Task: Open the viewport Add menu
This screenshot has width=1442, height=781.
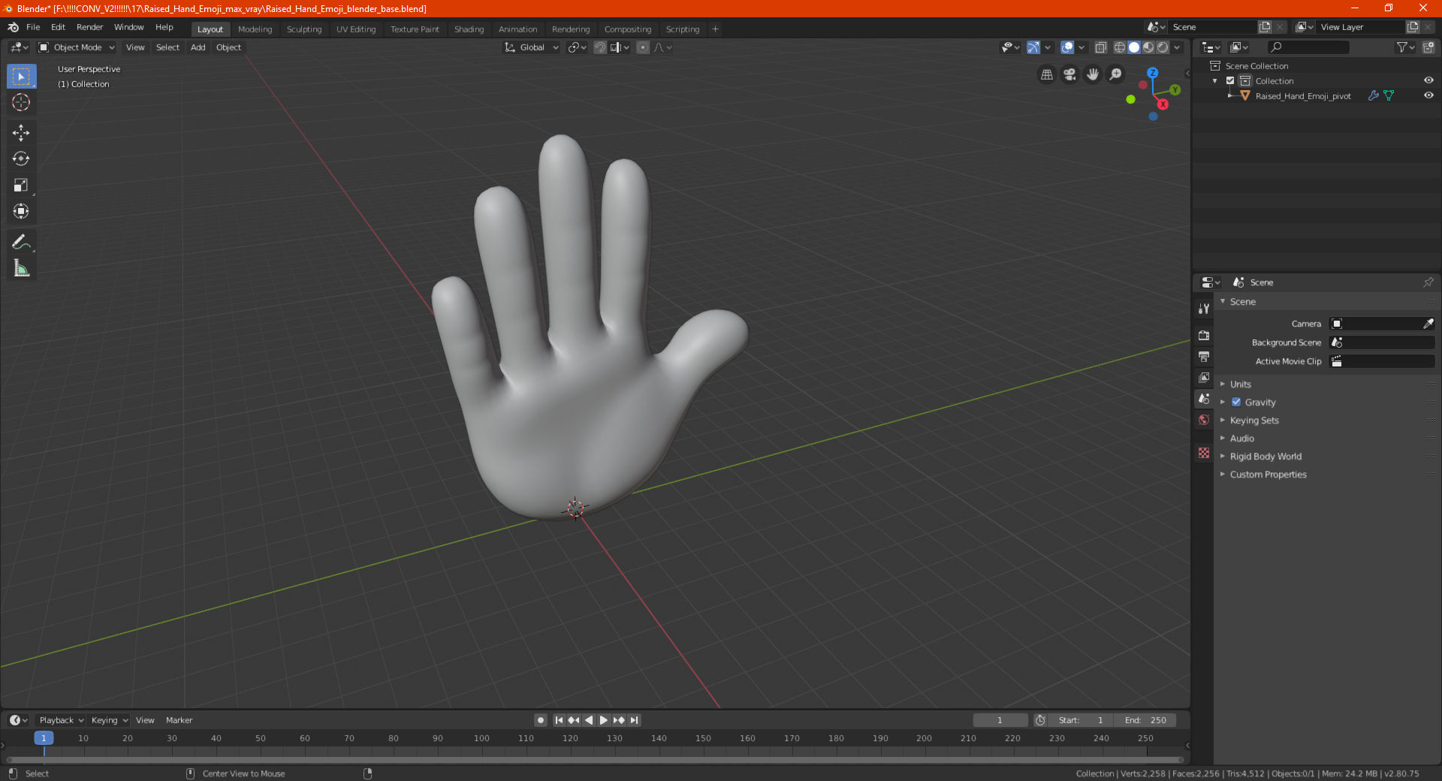Action: pyautogui.click(x=198, y=47)
